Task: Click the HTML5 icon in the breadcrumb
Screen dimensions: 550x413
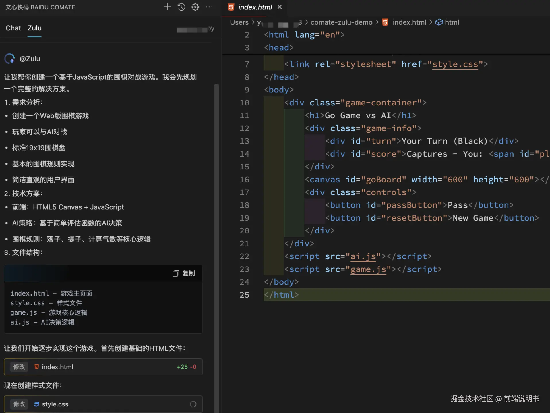Action: (x=385, y=22)
